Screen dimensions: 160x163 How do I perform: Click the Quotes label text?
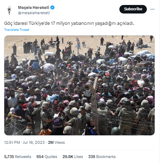tap(51, 157)
